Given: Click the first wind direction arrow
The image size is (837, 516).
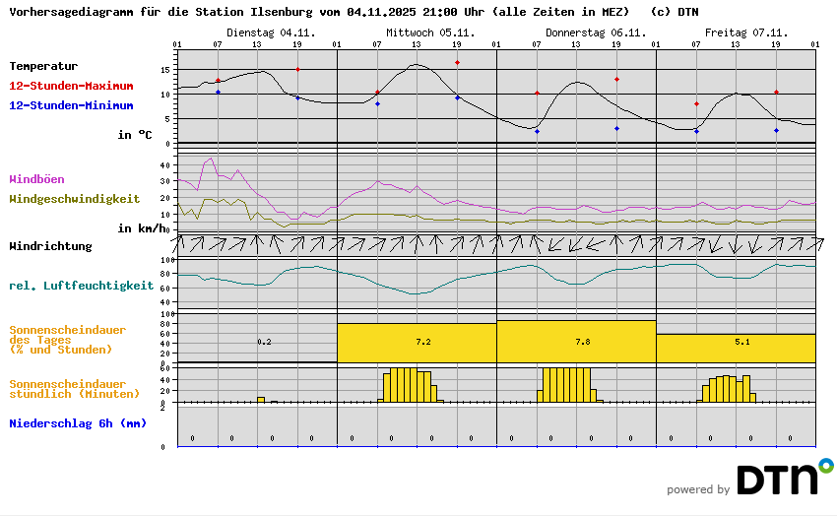Looking at the screenshot, I should (x=178, y=242).
